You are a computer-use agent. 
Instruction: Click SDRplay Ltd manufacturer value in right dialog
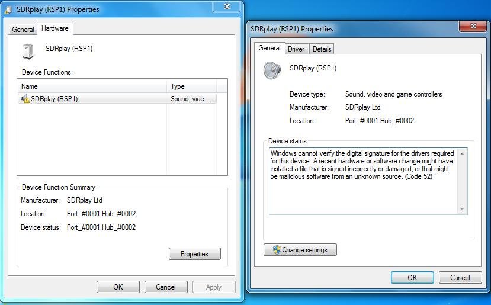(363, 107)
